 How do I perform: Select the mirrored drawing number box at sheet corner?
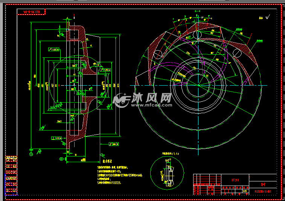[31, 12]
